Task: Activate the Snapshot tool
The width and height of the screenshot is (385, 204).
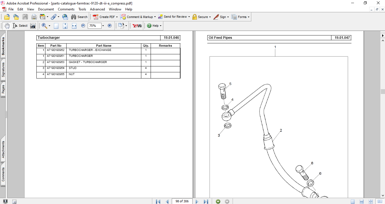Action: [33, 26]
